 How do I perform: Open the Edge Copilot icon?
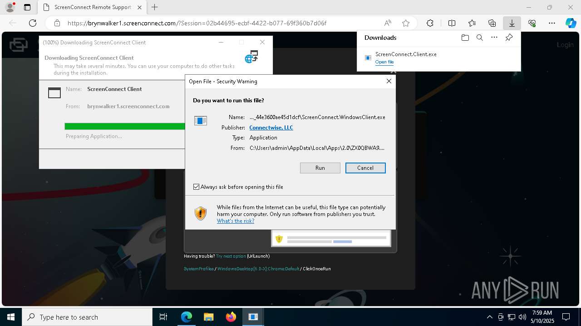coord(571,23)
